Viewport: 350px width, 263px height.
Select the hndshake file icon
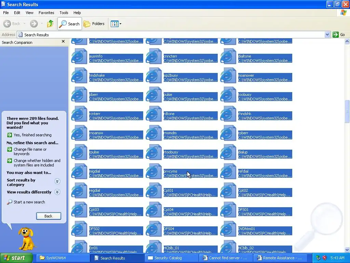pyautogui.click(x=79, y=76)
